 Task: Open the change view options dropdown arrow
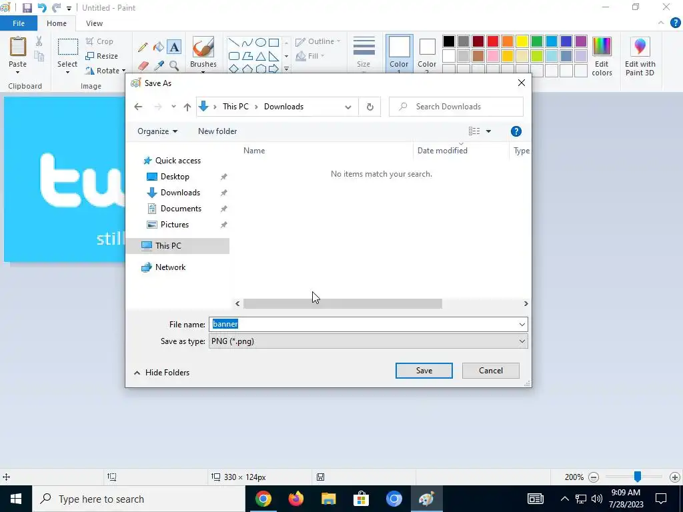click(488, 131)
